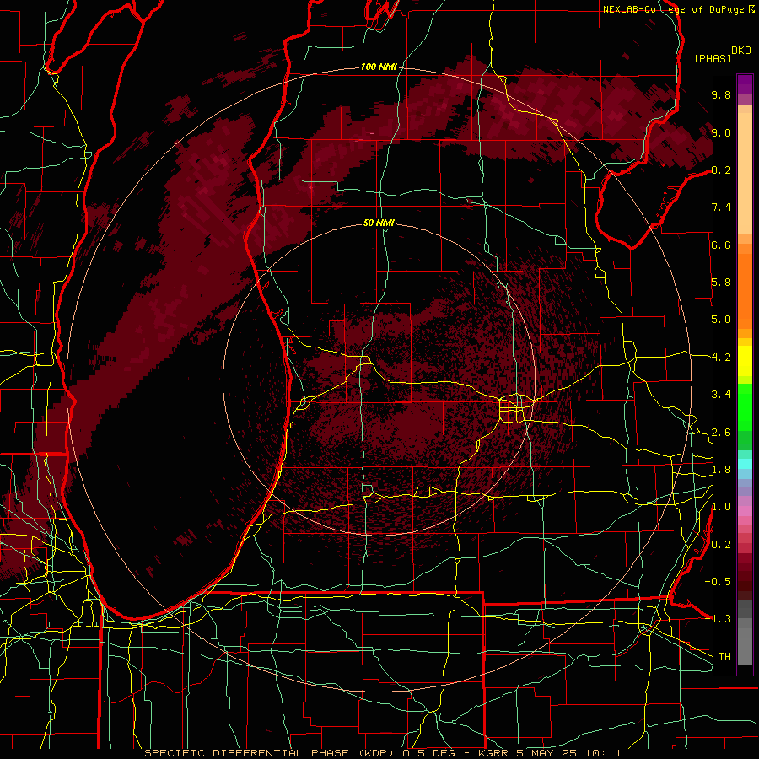
Task: Click the cyan segment of the color bar
Action: point(745,463)
